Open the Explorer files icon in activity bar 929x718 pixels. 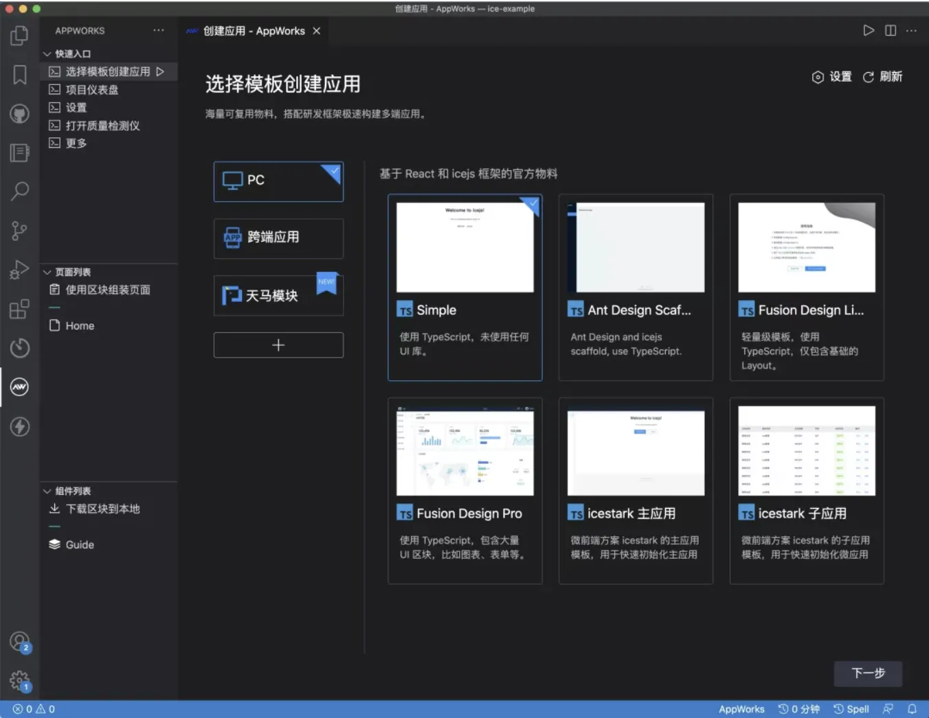20,36
